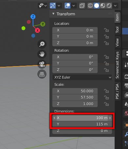
Task: Toggle perspective/orthographic grid button
Action: pyautogui.click(x=42, y=74)
